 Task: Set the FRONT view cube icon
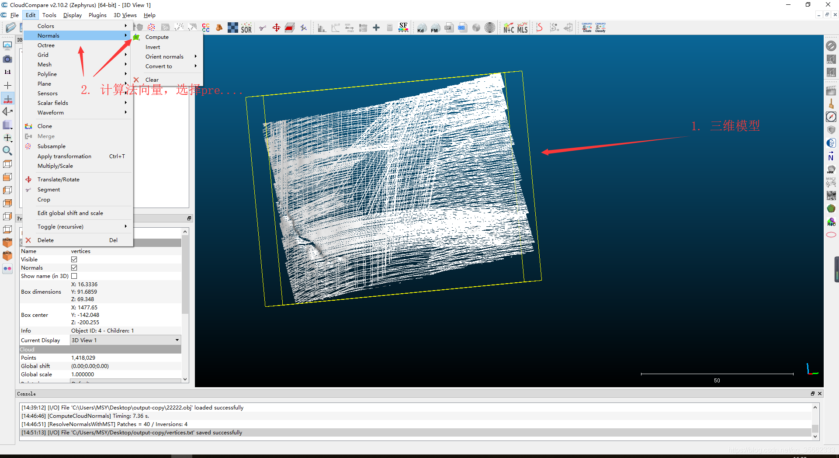7,243
